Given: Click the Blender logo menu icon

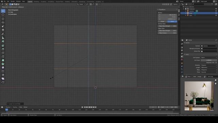Looking at the screenshot, I should [x=2, y=1].
